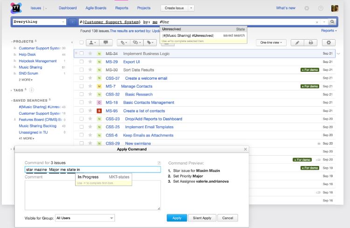Expand 2 MORE projects
350x228 pixels.
(x=26, y=80)
